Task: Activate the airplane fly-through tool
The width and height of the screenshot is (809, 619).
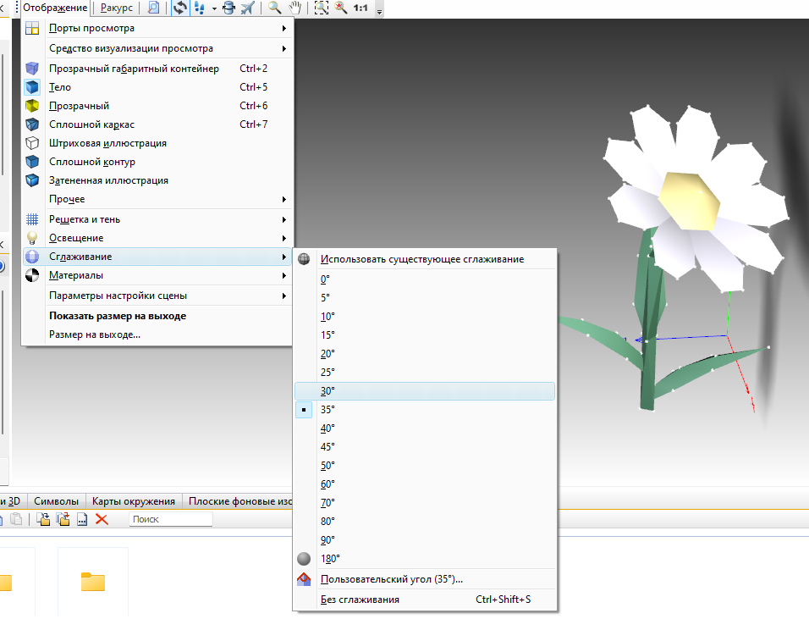Action: [248, 8]
